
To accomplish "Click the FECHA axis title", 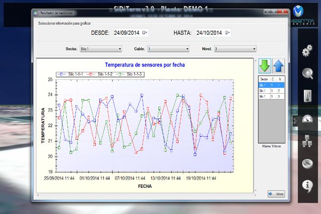I will point(145,186).
